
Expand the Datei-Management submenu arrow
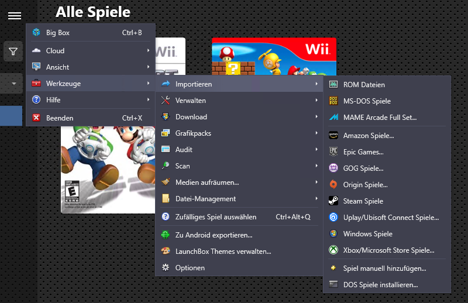pos(316,199)
